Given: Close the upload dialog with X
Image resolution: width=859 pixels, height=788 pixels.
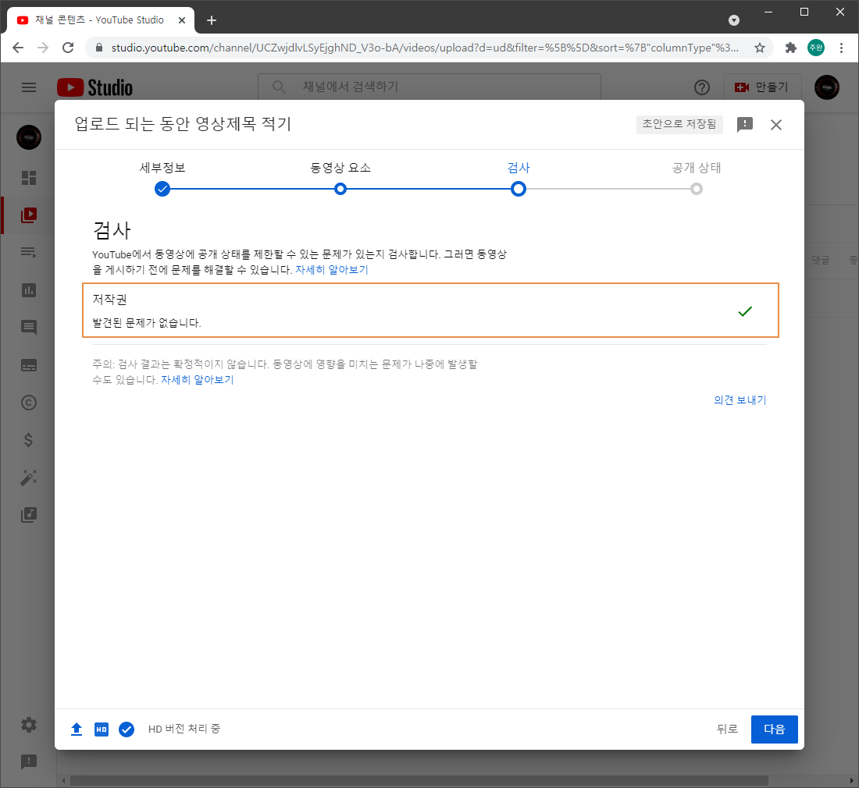Looking at the screenshot, I should (x=775, y=125).
